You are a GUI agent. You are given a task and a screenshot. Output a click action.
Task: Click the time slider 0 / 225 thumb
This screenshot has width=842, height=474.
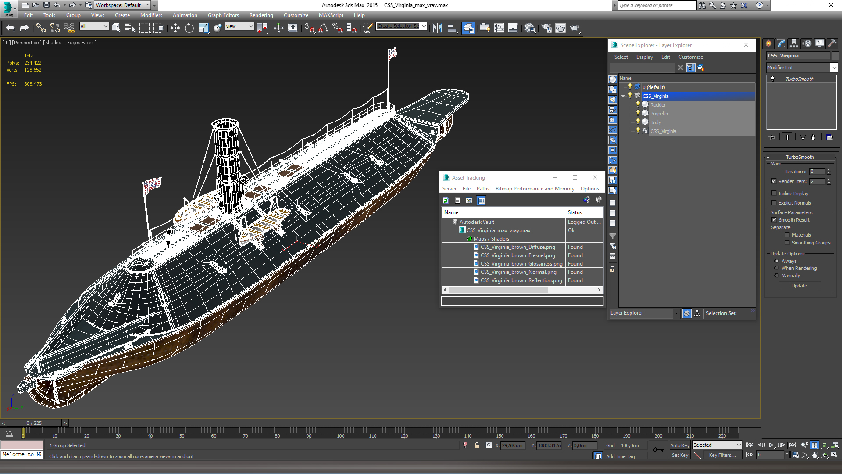(34, 423)
